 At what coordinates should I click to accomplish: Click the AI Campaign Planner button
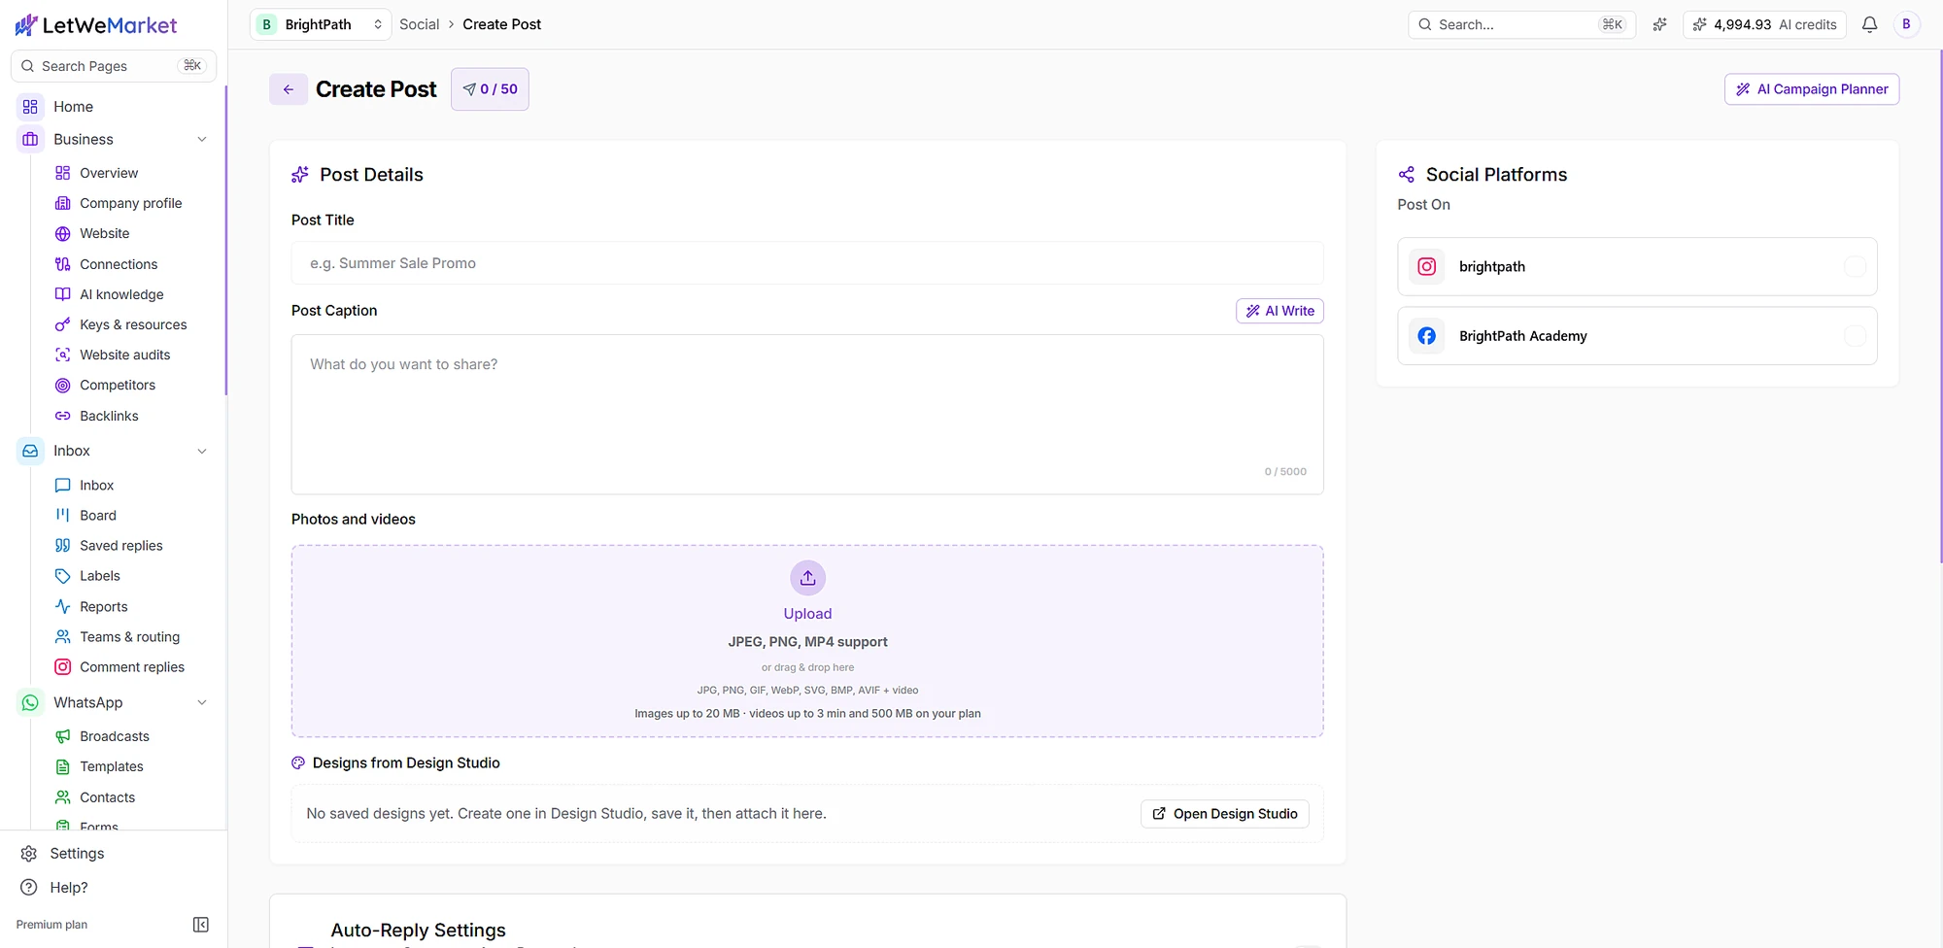pyautogui.click(x=1812, y=89)
